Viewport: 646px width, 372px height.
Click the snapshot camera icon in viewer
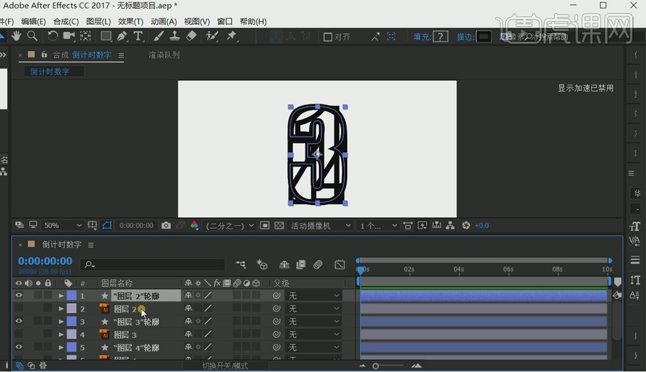pos(166,226)
